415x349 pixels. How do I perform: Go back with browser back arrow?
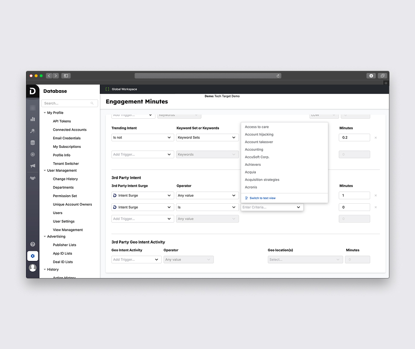click(x=49, y=76)
